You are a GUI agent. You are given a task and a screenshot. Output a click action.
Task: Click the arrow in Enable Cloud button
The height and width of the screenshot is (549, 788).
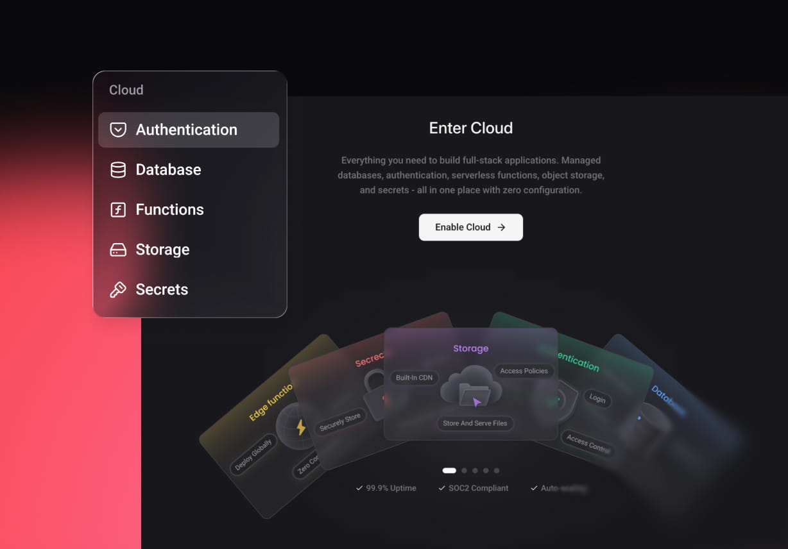pos(502,227)
